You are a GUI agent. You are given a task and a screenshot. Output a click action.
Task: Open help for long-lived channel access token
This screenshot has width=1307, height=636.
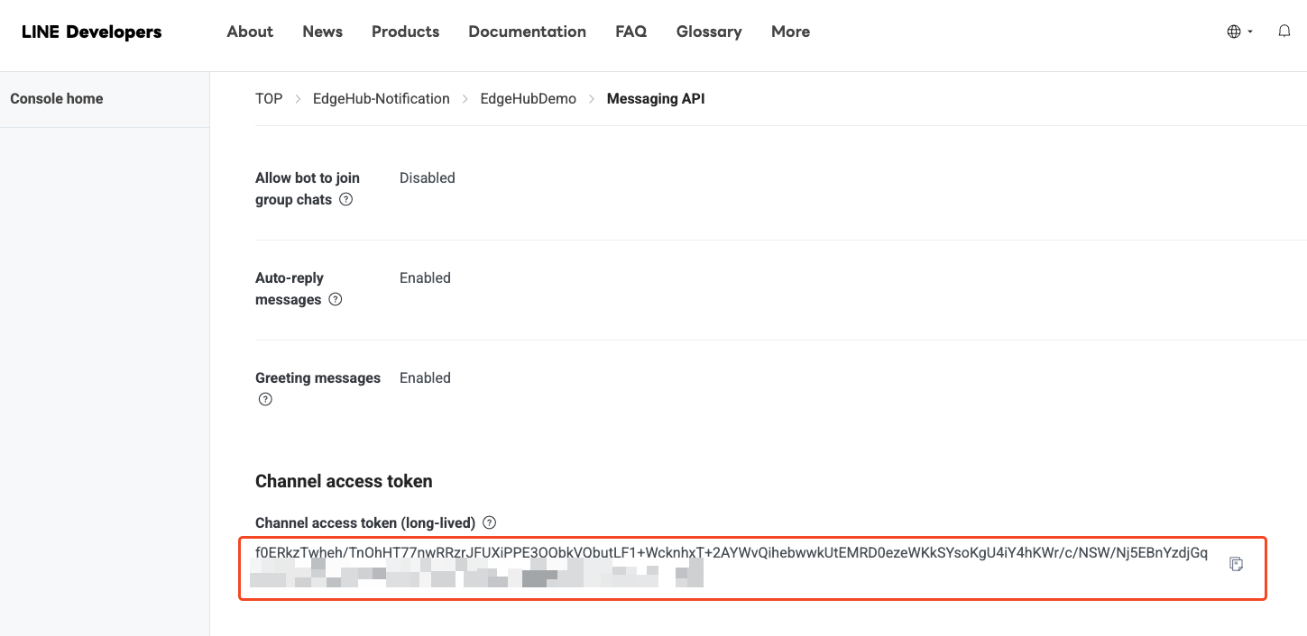pyautogui.click(x=488, y=522)
